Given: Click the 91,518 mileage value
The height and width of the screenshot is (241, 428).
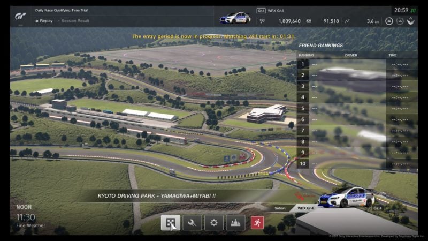Looking at the screenshot, I should [331, 21].
